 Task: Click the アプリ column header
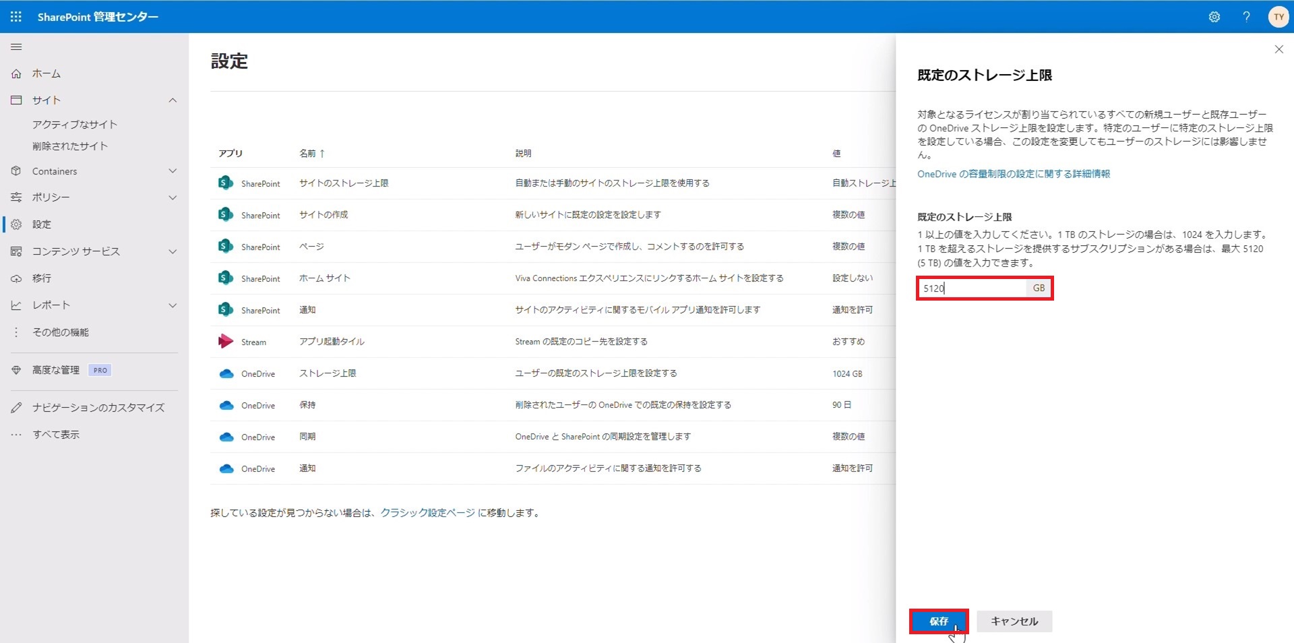click(230, 153)
